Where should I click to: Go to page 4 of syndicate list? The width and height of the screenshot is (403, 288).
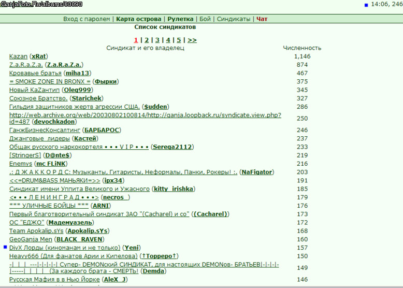click(168, 40)
